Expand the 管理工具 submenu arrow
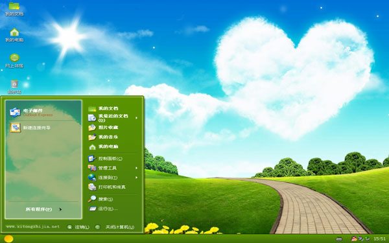389x243 pixels. [x=136, y=168]
